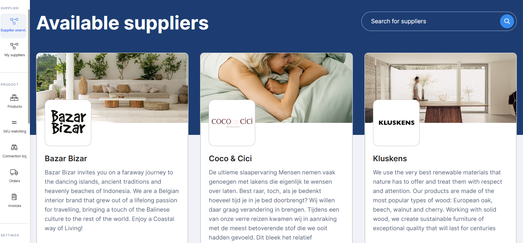The width and height of the screenshot is (523, 243).
Task: Open the Coco & Cici supplier title
Action: [230, 159]
